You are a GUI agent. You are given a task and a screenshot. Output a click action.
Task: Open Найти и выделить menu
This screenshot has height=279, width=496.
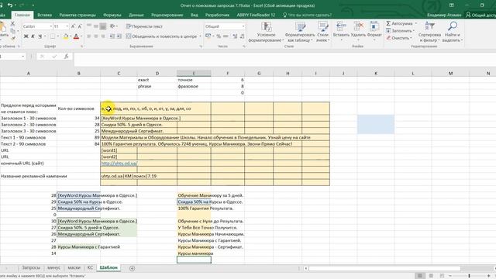coord(453,32)
